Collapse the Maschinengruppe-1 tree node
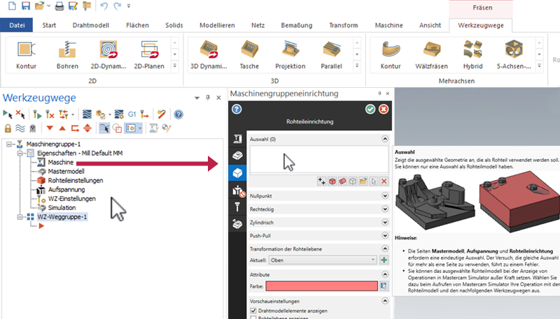 coord(8,144)
